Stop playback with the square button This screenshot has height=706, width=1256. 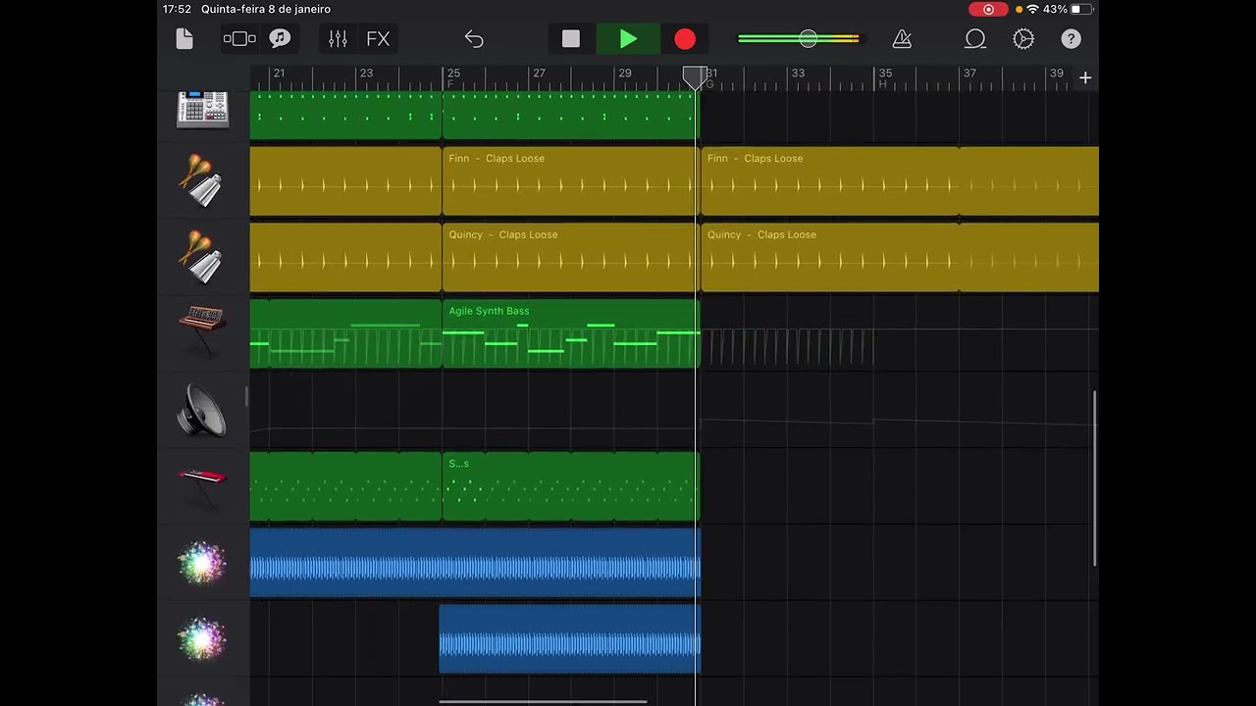(571, 39)
